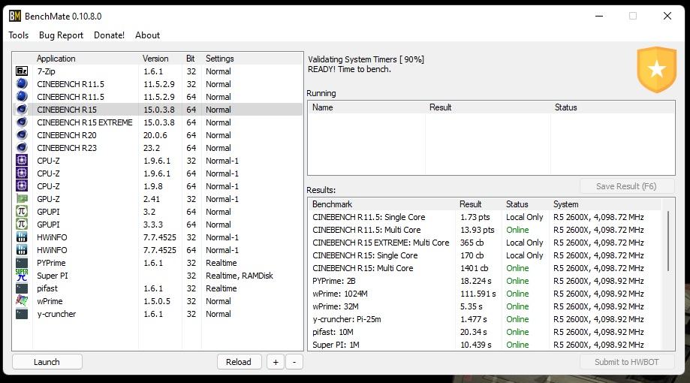Viewport: 690px width, 383px height.
Task: Click the wPrime row icon
Action: pos(22,300)
